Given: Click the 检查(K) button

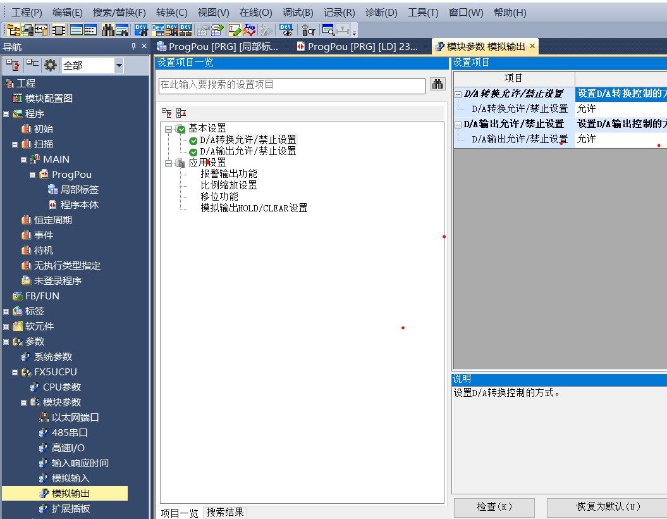Looking at the screenshot, I should click(494, 507).
